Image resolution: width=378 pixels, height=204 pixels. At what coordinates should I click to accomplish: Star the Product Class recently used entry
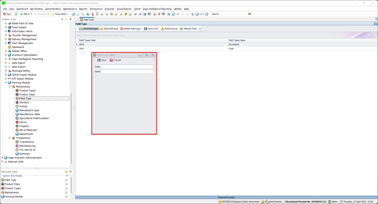66,184
